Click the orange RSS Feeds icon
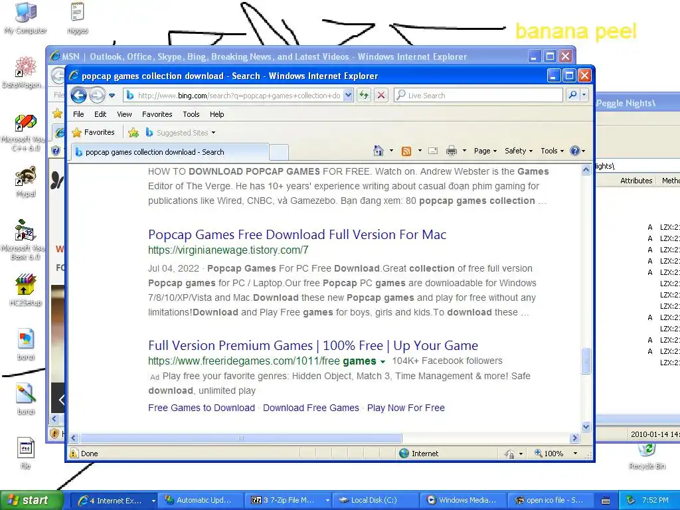Image resolution: width=680 pixels, height=510 pixels. 406,151
